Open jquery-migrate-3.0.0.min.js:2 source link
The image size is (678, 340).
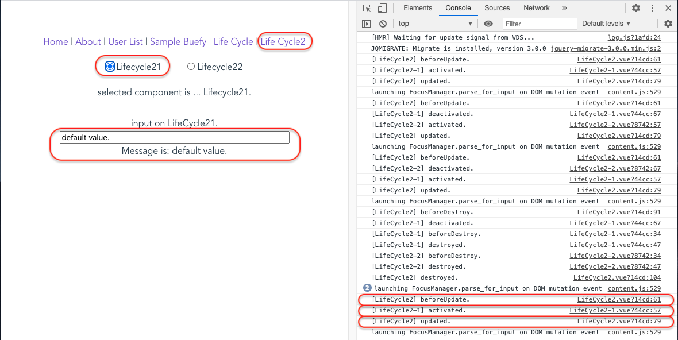[606, 48]
